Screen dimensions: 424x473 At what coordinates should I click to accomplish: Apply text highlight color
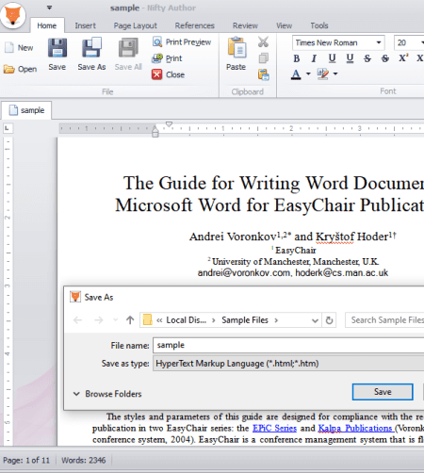[323, 74]
